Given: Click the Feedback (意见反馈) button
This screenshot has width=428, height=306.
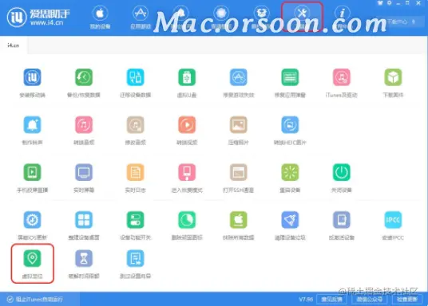Looking at the screenshot, I should 331,299.
